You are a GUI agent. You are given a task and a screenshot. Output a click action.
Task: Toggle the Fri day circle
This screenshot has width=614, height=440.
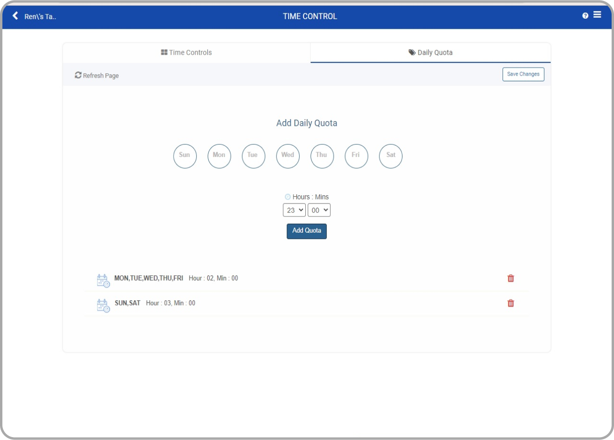coord(357,157)
